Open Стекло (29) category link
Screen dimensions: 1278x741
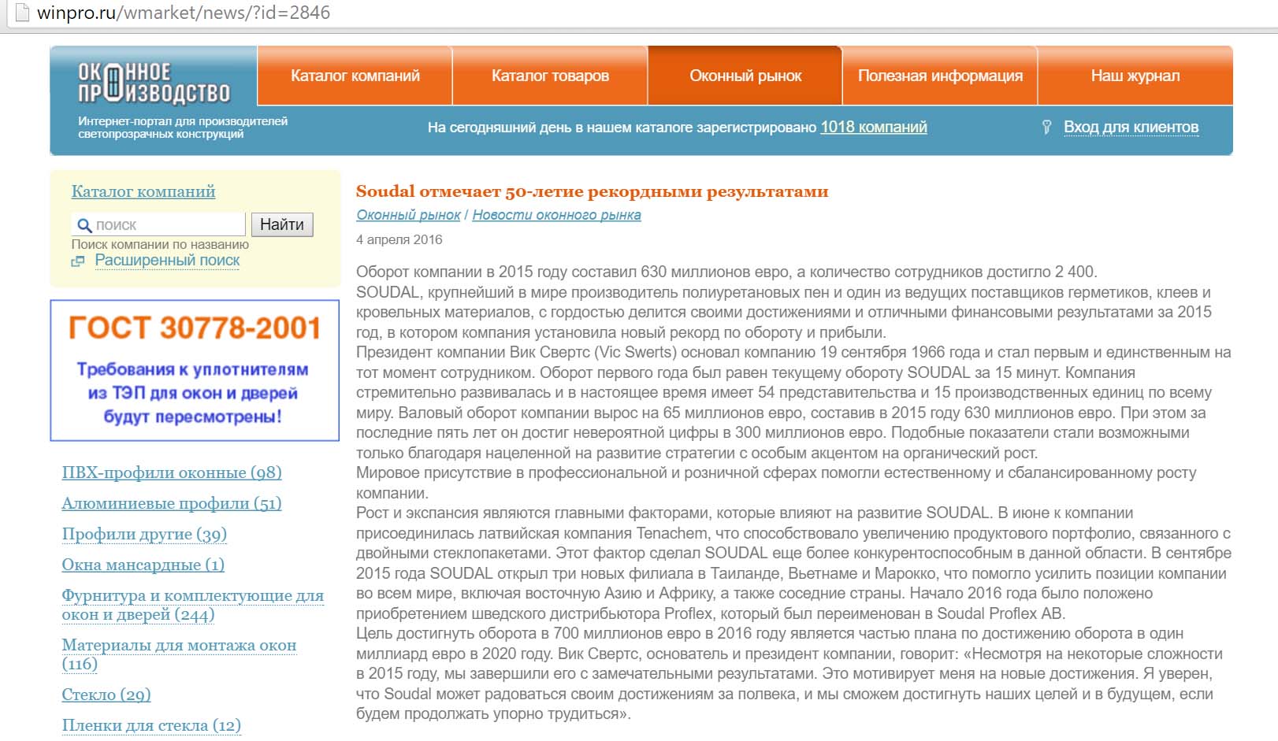106,695
